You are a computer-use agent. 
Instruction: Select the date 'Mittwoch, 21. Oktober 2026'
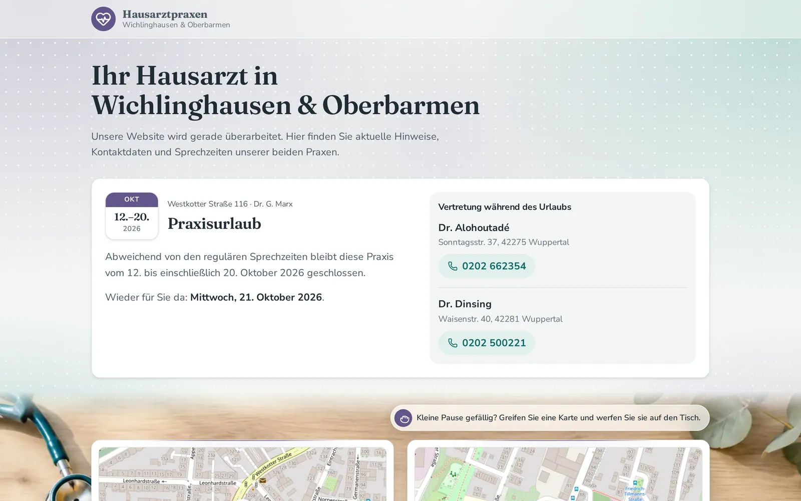click(256, 297)
